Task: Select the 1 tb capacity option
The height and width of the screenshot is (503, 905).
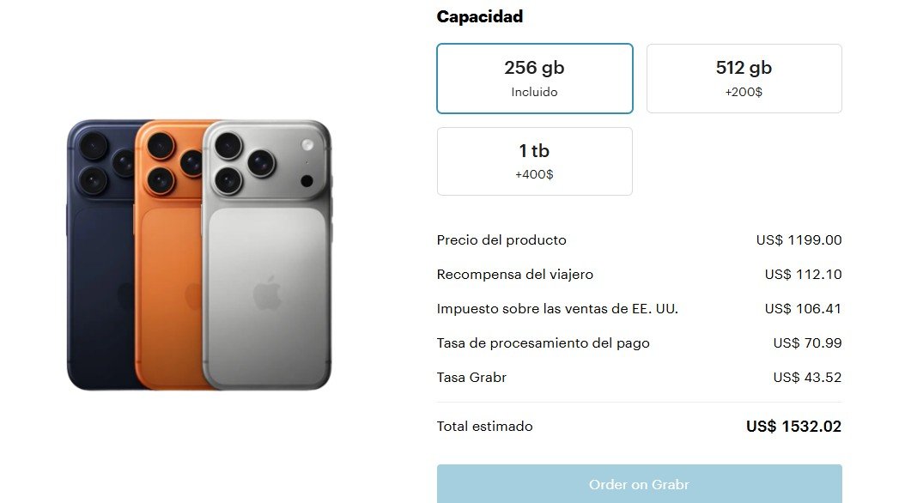Action: coord(534,161)
